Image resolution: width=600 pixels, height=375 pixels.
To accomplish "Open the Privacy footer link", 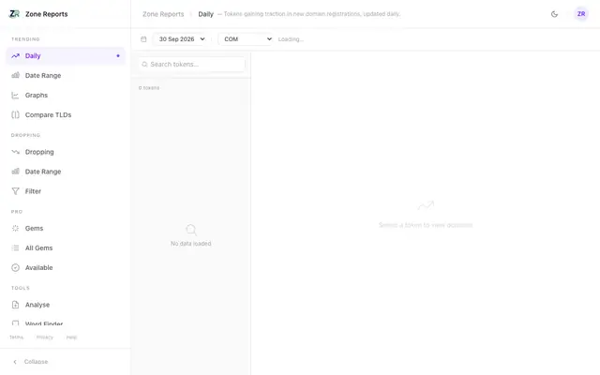I will point(45,337).
